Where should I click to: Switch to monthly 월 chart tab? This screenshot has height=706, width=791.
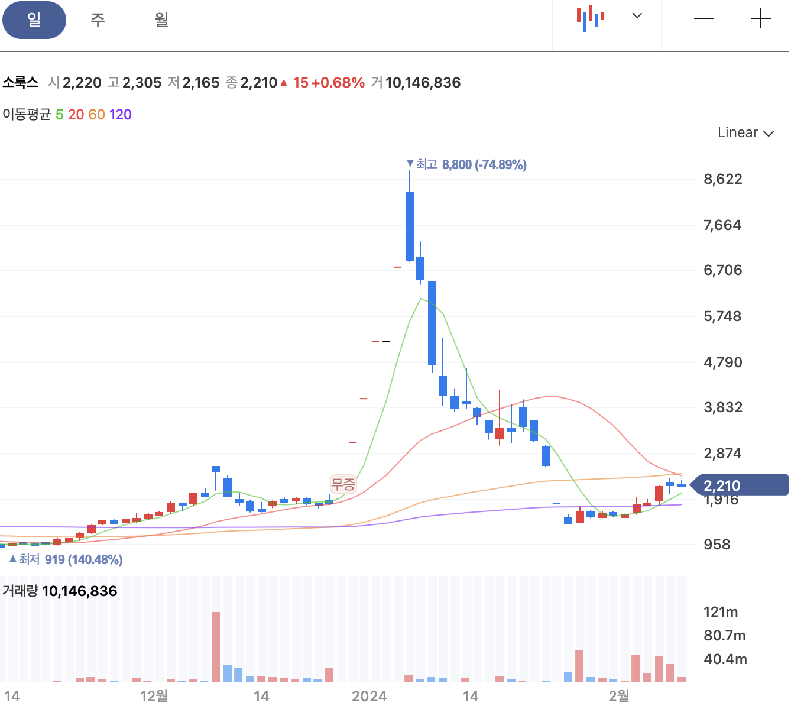point(162,20)
